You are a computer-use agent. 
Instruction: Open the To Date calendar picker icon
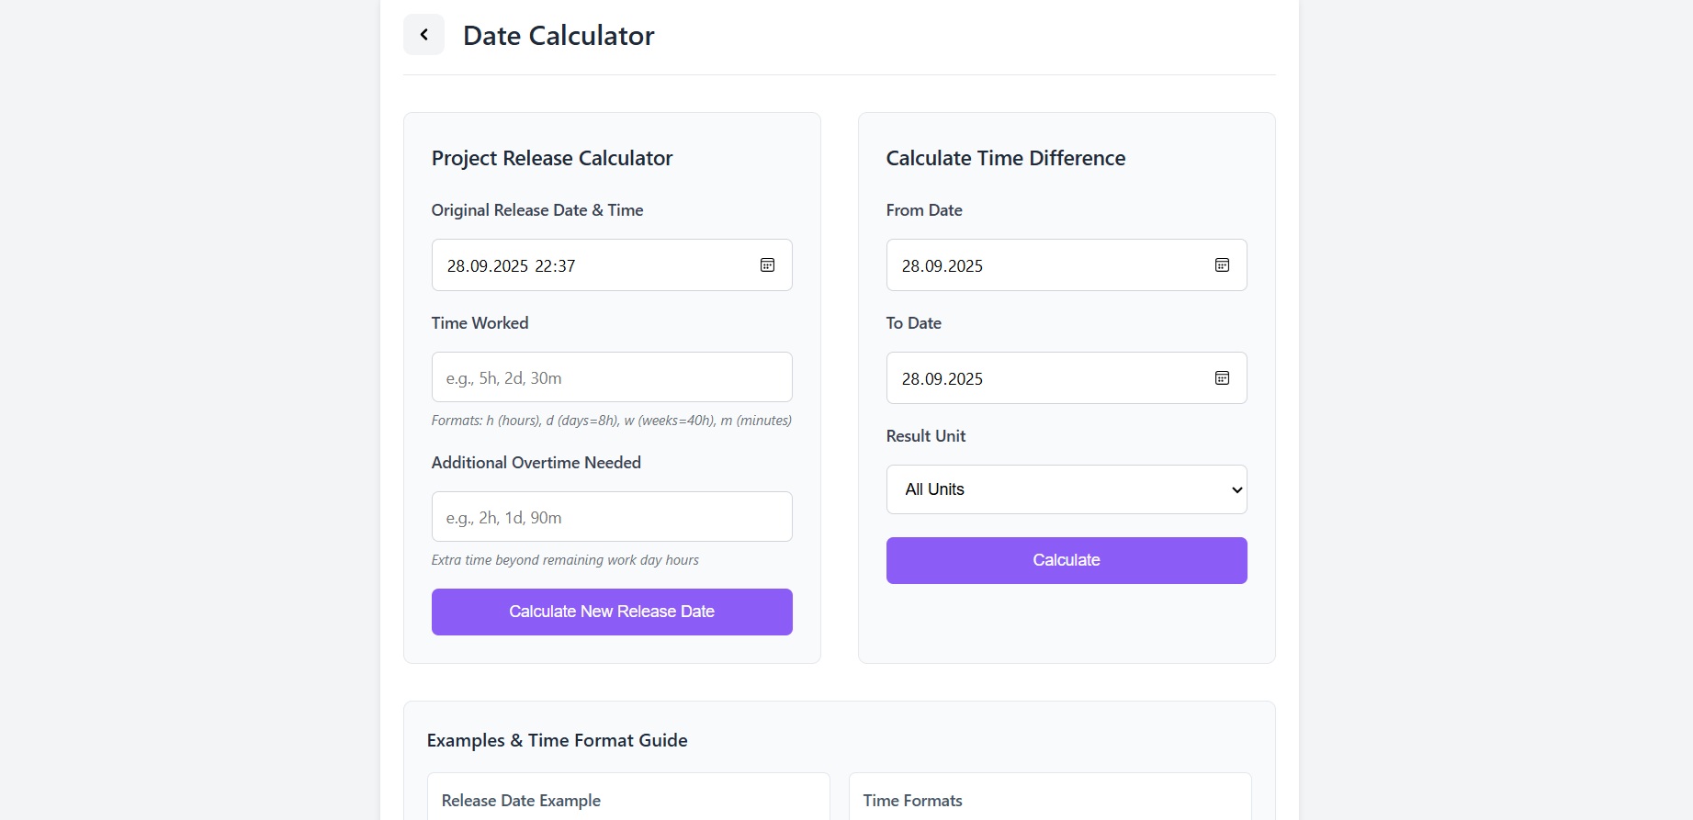pyautogui.click(x=1222, y=378)
